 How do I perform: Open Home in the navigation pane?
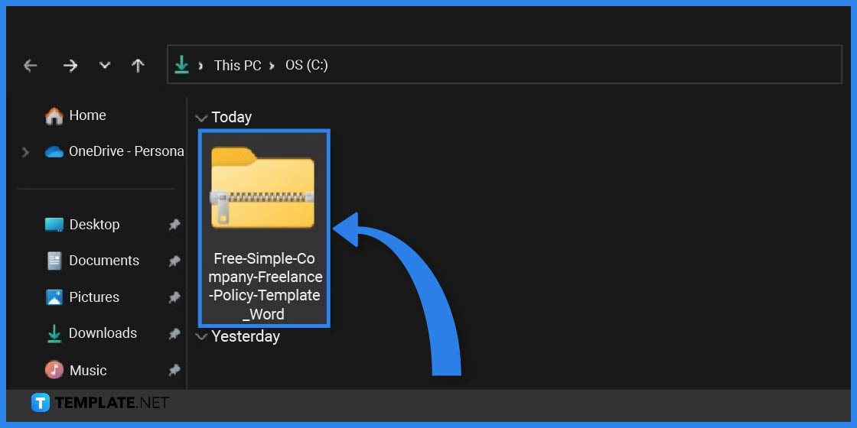(86, 115)
